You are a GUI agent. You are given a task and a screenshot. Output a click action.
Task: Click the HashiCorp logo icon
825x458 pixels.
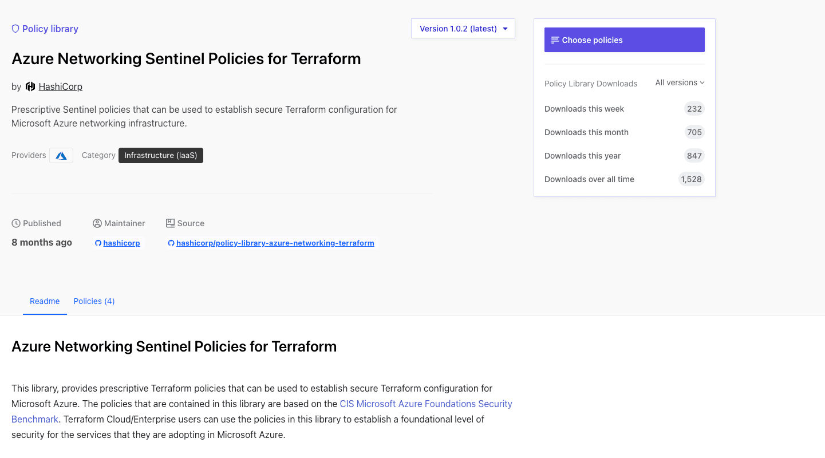click(30, 87)
